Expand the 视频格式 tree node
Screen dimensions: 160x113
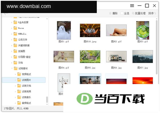[15, 74]
